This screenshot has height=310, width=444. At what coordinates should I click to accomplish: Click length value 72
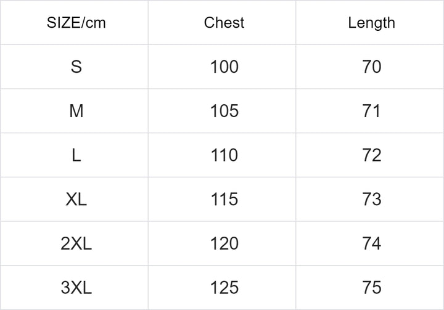point(371,155)
